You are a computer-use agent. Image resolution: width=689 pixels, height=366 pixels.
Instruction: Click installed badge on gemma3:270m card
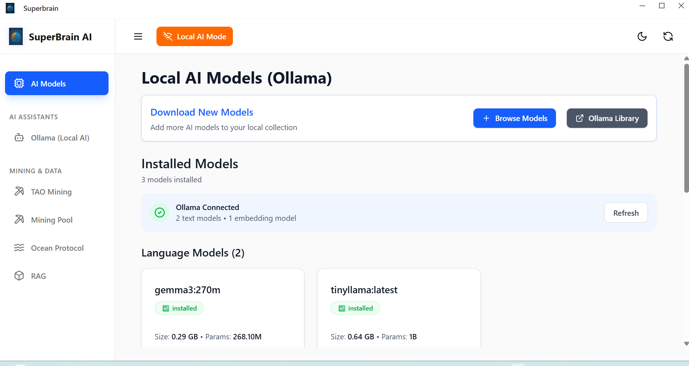click(x=179, y=308)
